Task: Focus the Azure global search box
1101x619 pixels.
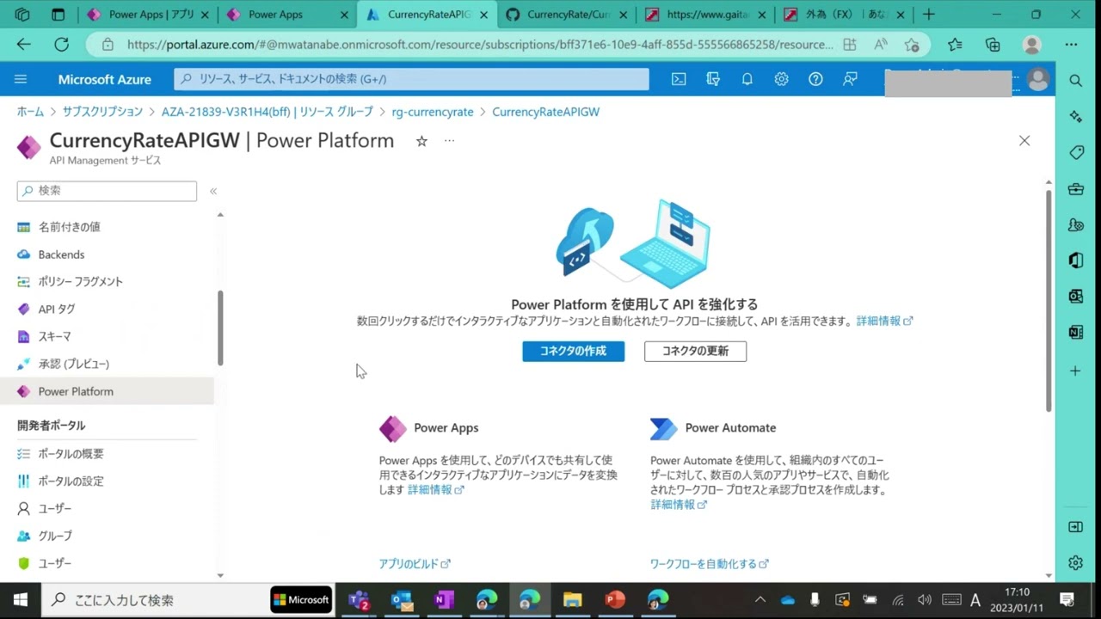Action: point(411,79)
